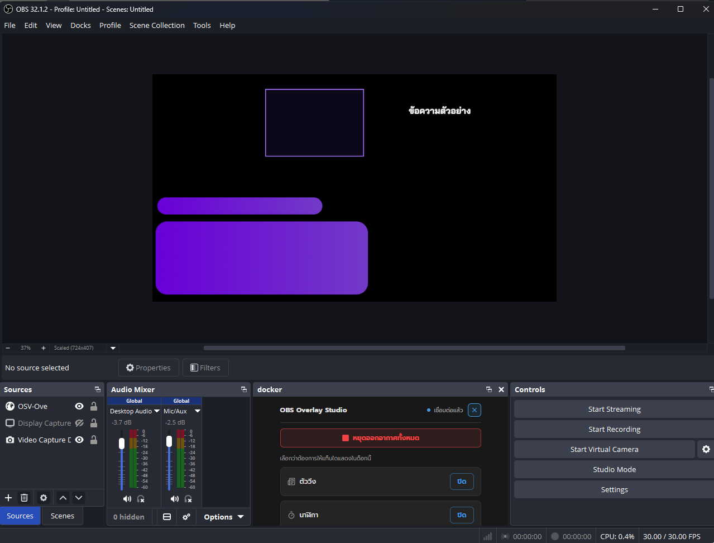
Task: Click the ปิด button for ตัววิ่ง
Action: [x=462, y=482]
